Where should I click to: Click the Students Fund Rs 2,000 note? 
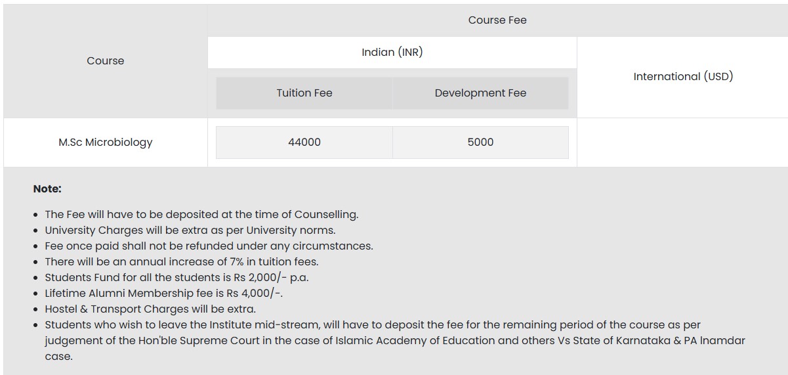[x=176, y=278]
